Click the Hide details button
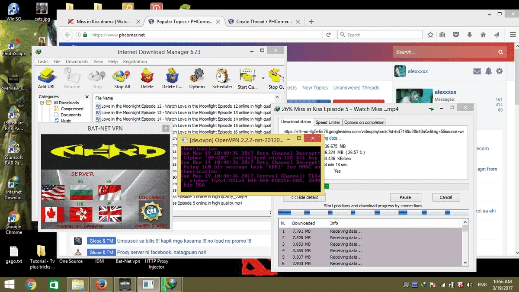Screen dimensions: 519x292 click(304, 197)
